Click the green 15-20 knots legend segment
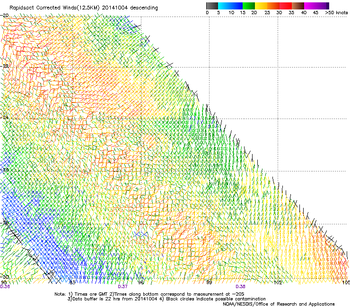The height and width of the screenshot is (307, 350). 249,6
